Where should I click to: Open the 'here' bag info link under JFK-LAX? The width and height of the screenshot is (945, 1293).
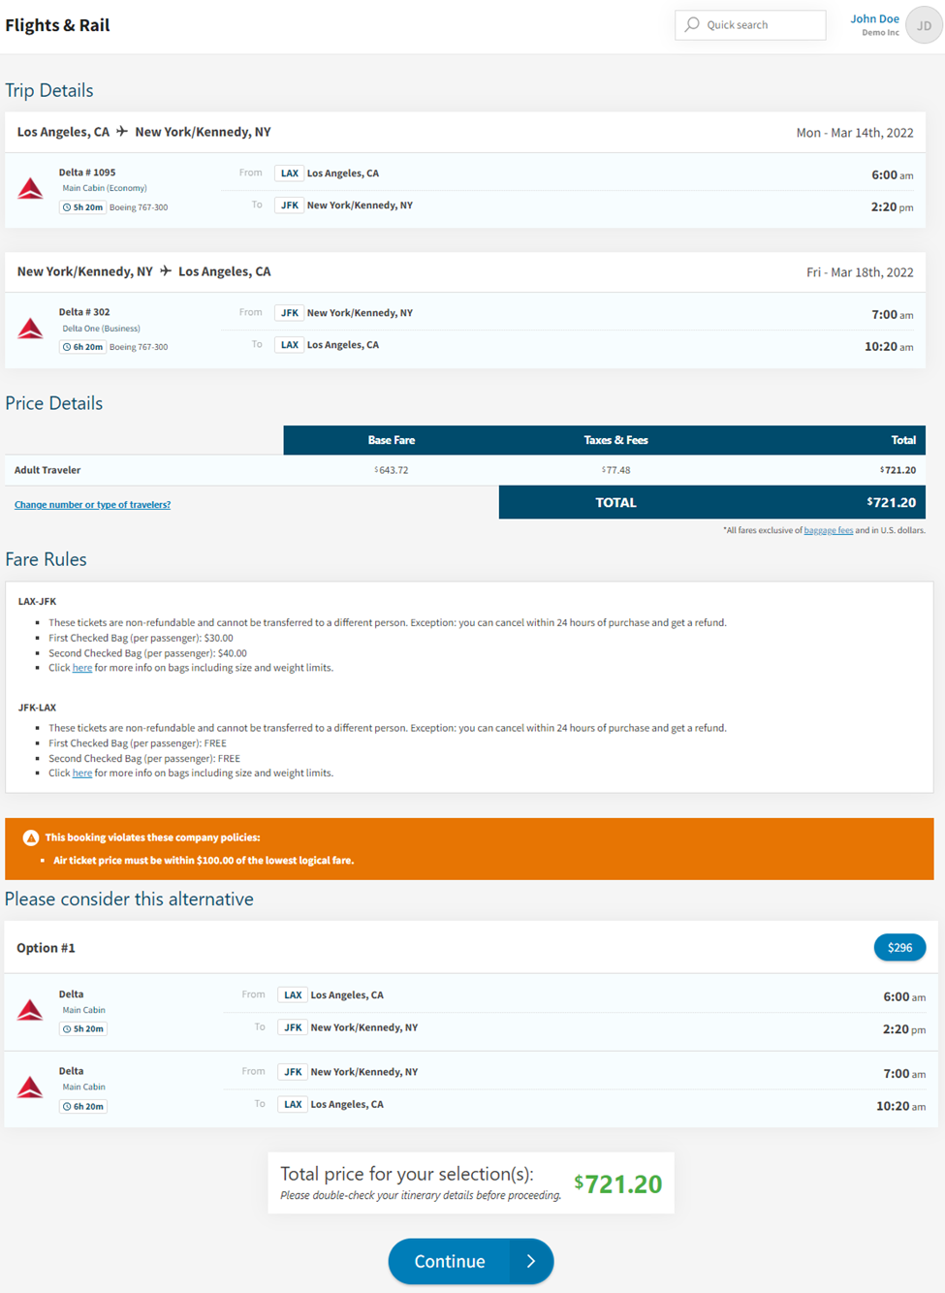click(82, 773)
